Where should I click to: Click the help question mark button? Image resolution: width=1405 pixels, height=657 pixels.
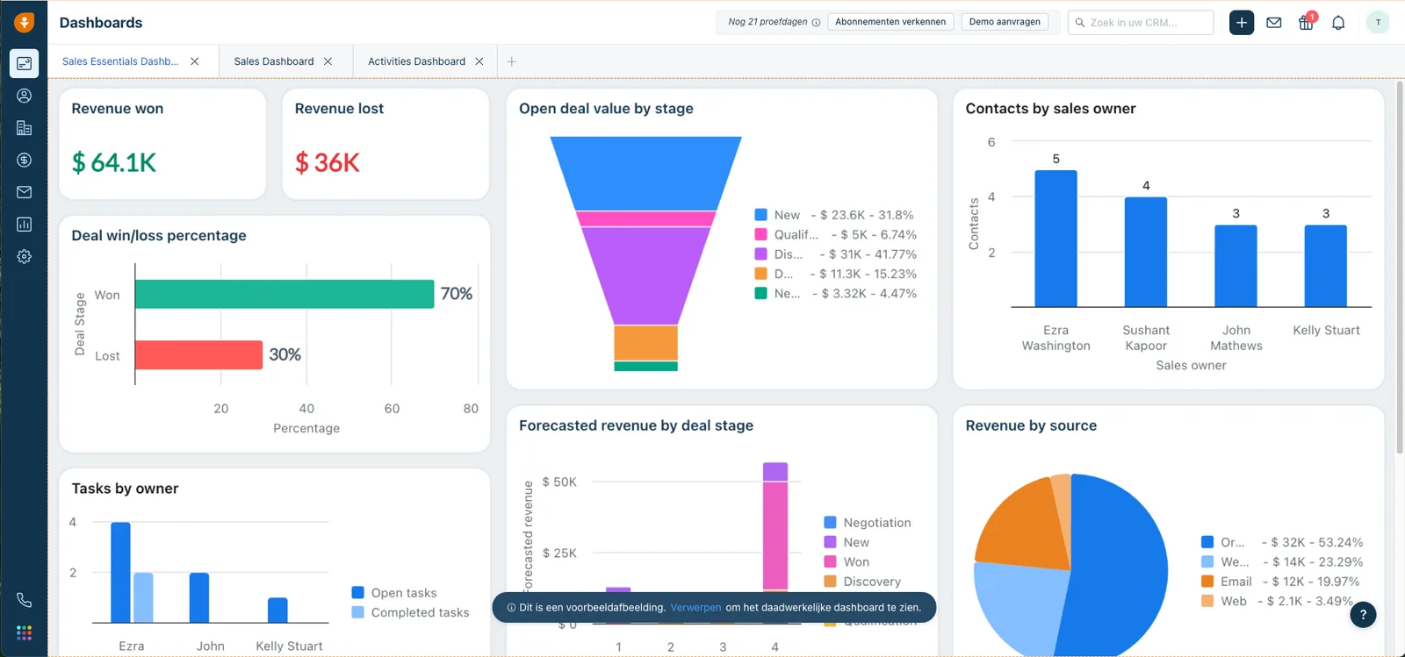point(1363,615)
